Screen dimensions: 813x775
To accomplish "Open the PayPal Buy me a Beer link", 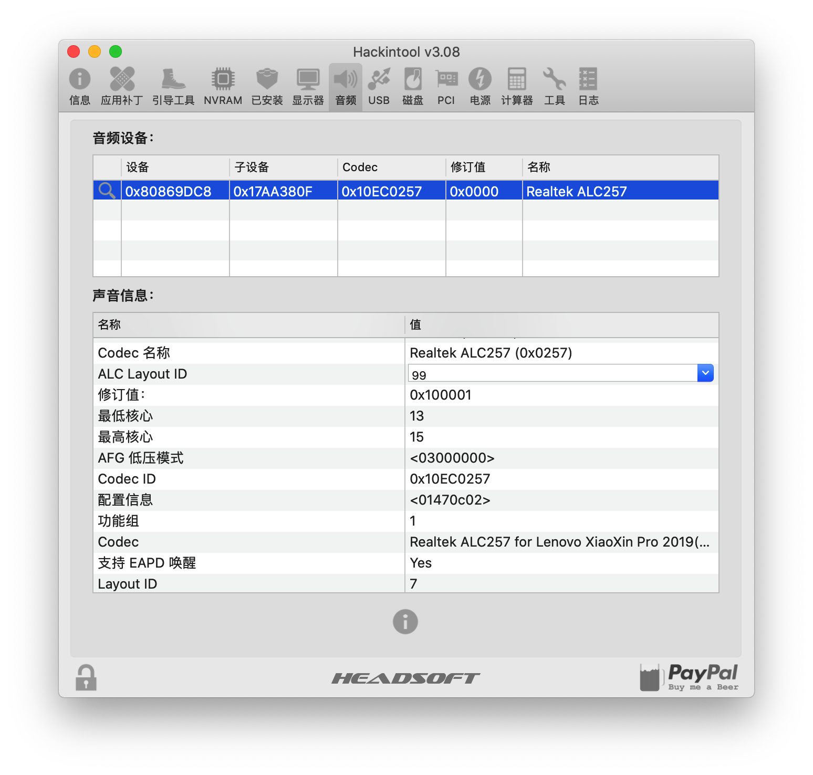I will coord(689,677).
